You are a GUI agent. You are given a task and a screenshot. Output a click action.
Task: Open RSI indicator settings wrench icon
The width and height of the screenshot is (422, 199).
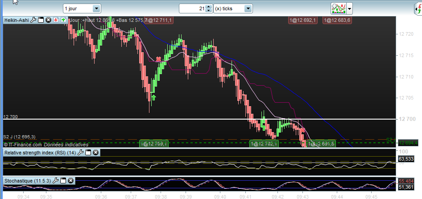[80, 153]
